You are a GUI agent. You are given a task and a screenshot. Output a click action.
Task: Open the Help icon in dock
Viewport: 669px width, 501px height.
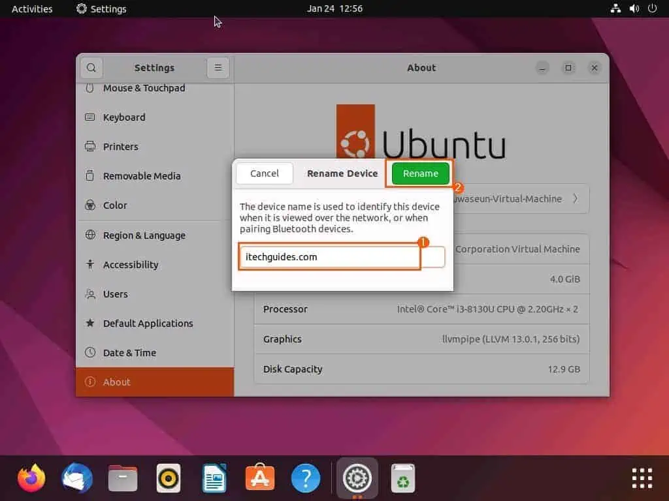point(306,478)
